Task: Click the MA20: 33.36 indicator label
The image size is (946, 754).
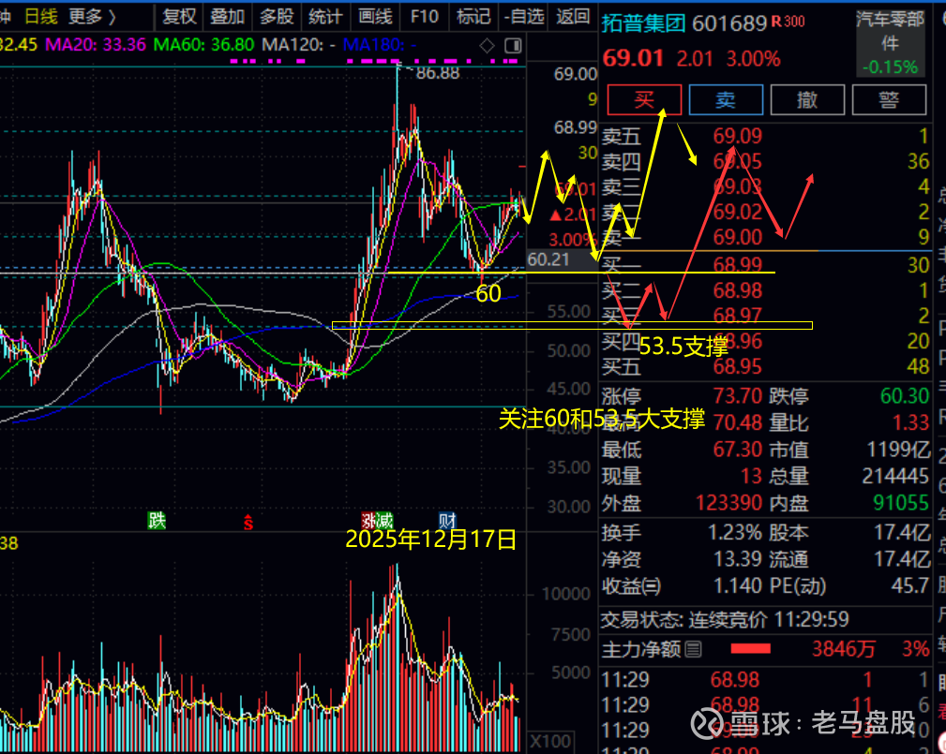Action: (x=96, y=45)
